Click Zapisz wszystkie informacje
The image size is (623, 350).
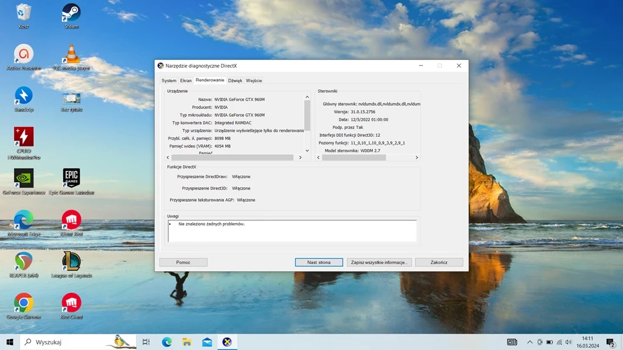point(378,262)
